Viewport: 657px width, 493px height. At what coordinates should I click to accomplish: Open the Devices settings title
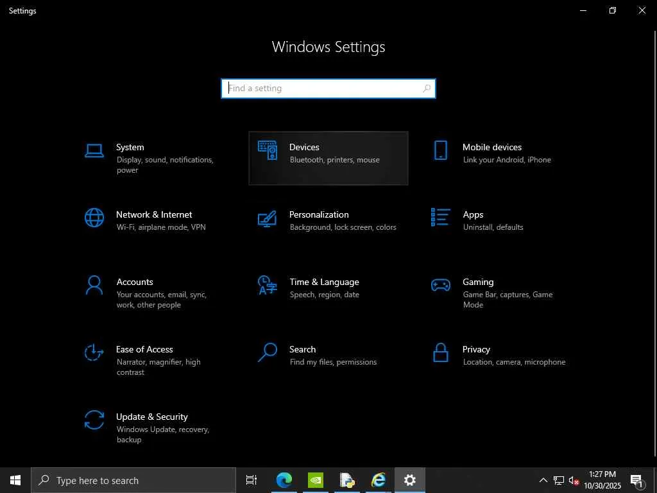304,147
